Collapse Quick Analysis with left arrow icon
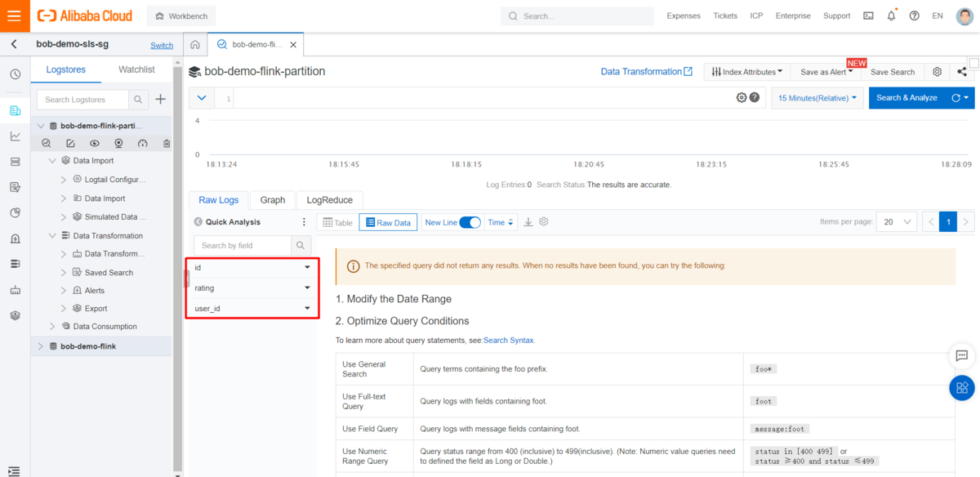The image size is (980, 477). [x=198, y=222]
